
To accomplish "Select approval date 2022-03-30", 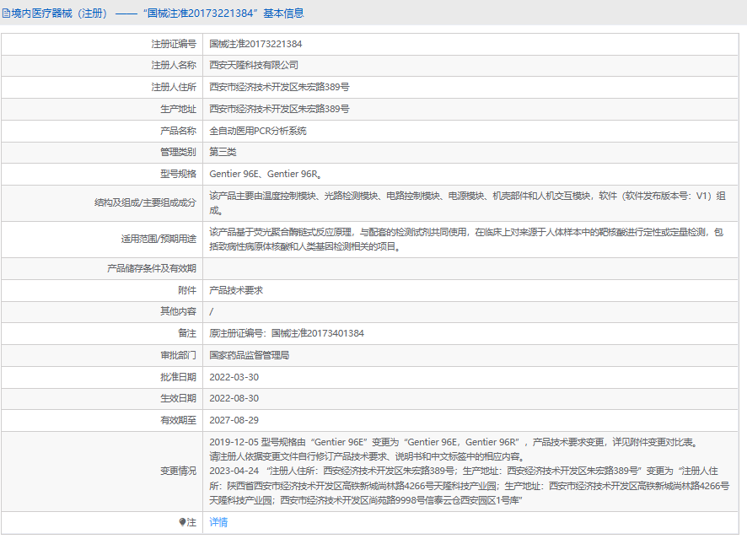I will click(x=234, y=377).
